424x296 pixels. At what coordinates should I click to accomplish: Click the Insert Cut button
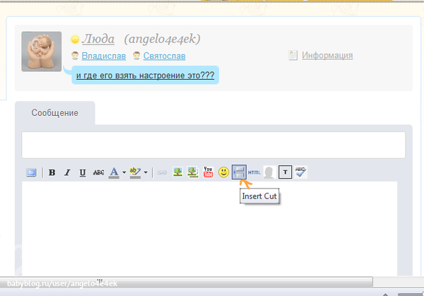239,172
